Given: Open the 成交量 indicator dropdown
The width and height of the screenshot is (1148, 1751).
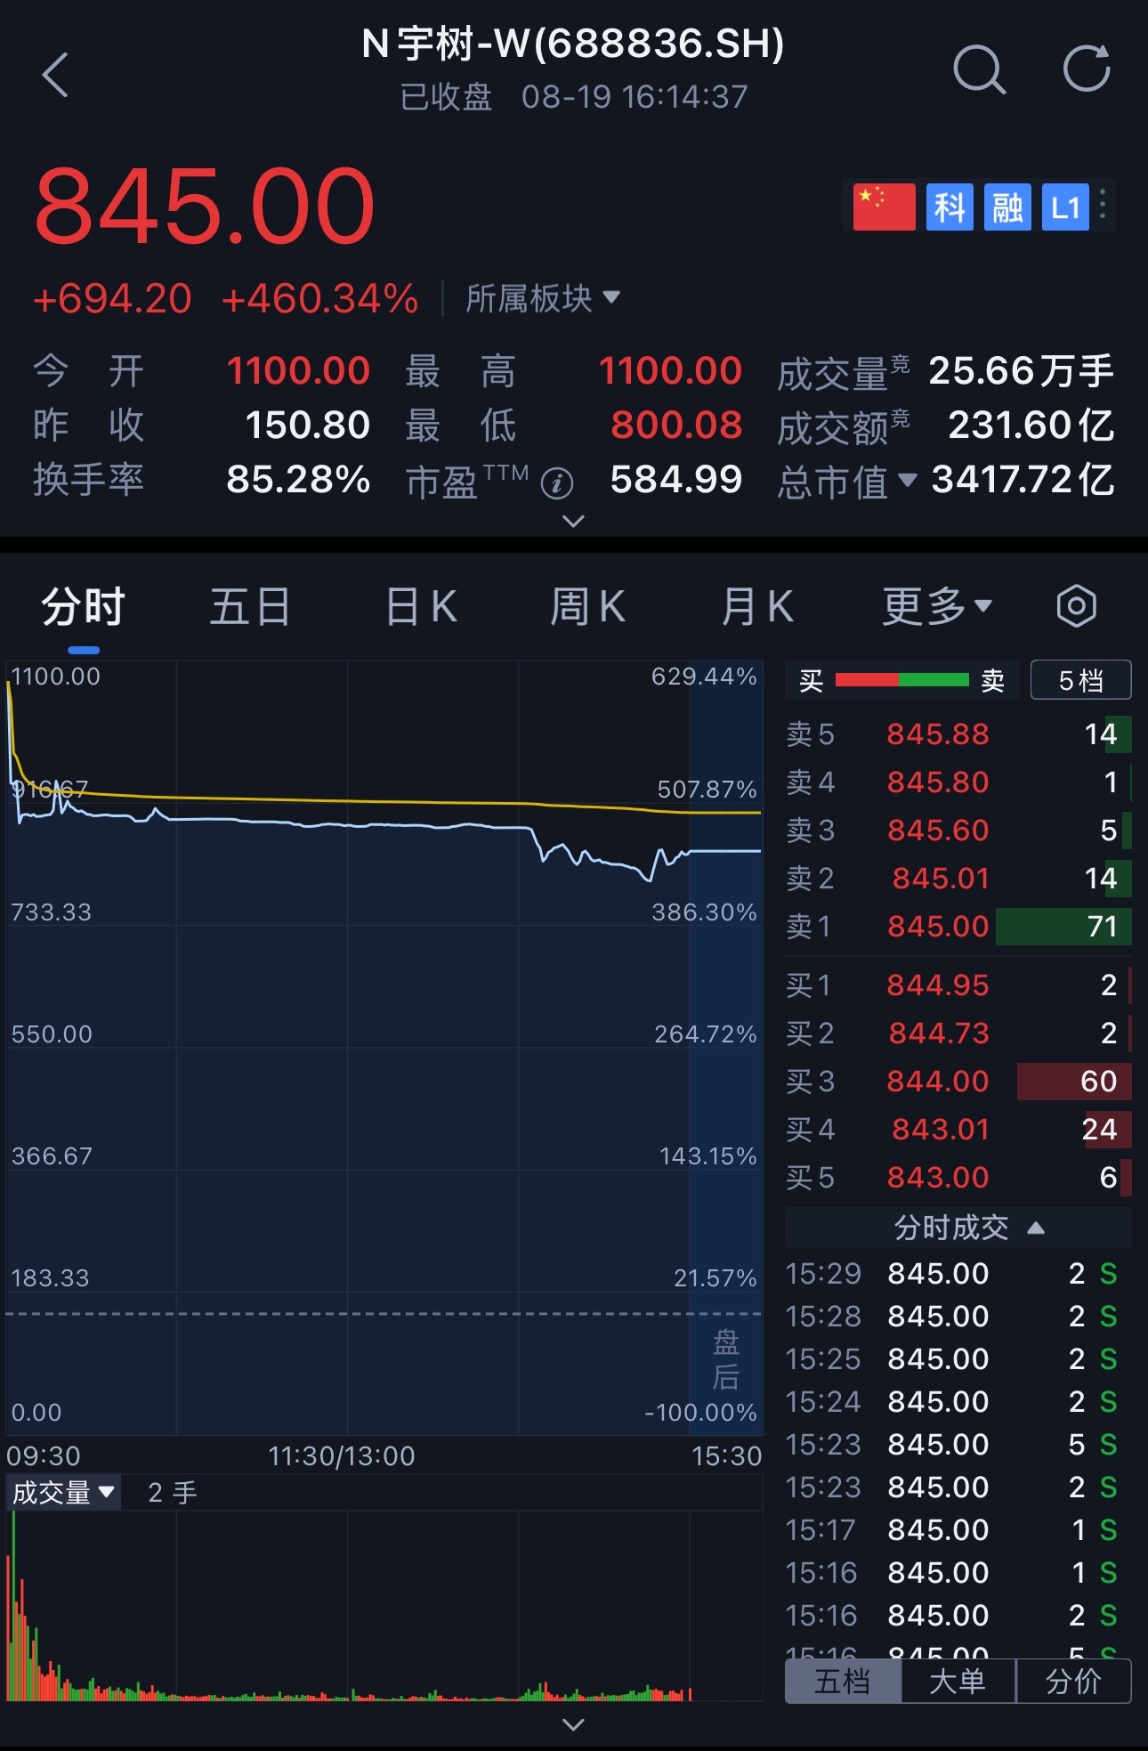Looking at the screenshot, I should coord(63,1492).
